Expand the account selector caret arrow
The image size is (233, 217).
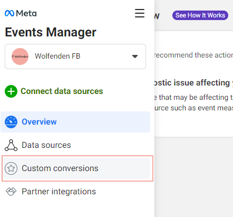coord(135,56)
